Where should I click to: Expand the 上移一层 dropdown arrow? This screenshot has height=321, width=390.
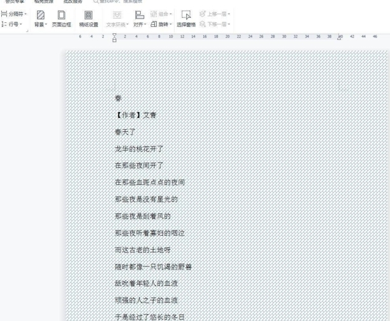tap(229, 14)
